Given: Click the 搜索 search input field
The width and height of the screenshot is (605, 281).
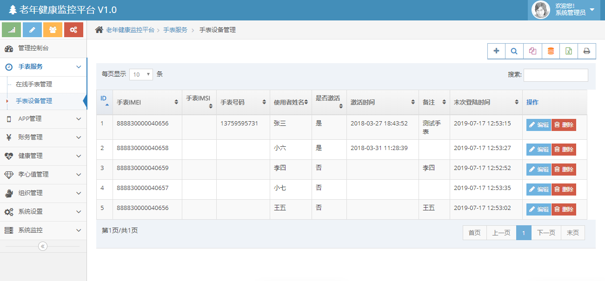Looking at the screenshot, I should coord(556,75).
